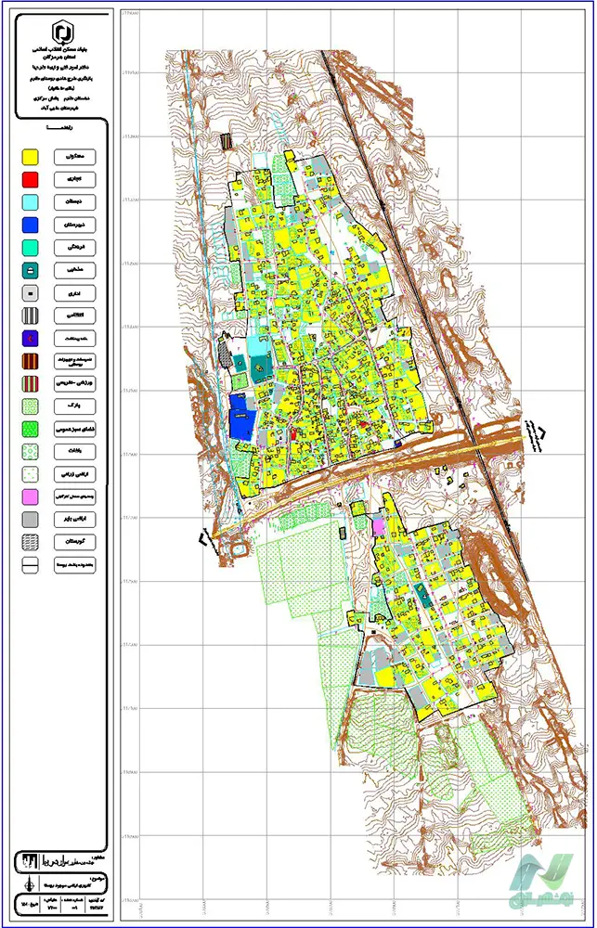Viewport: 597px width, 928px height.
Task: Click the large blue parcel on the map
Action: pyautogui.click(x=241, y=423)
